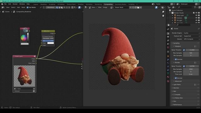Click the pan hand icon in image viewer

coord(163,16)
